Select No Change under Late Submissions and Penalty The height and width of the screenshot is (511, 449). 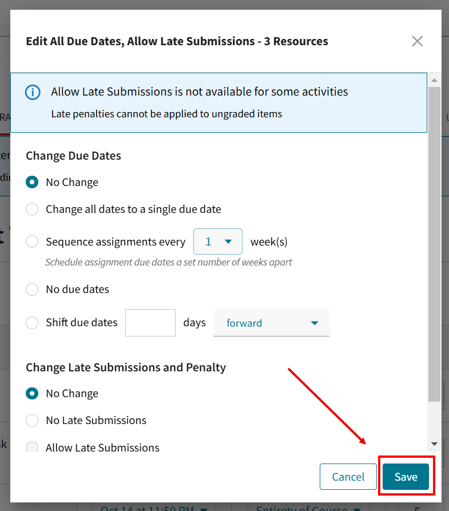[32, 393]
